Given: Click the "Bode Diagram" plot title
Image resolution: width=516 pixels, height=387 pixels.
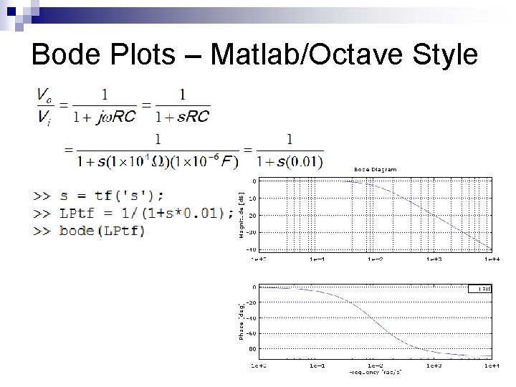Looking at the screenshot, I should click(x=375, y=169).
